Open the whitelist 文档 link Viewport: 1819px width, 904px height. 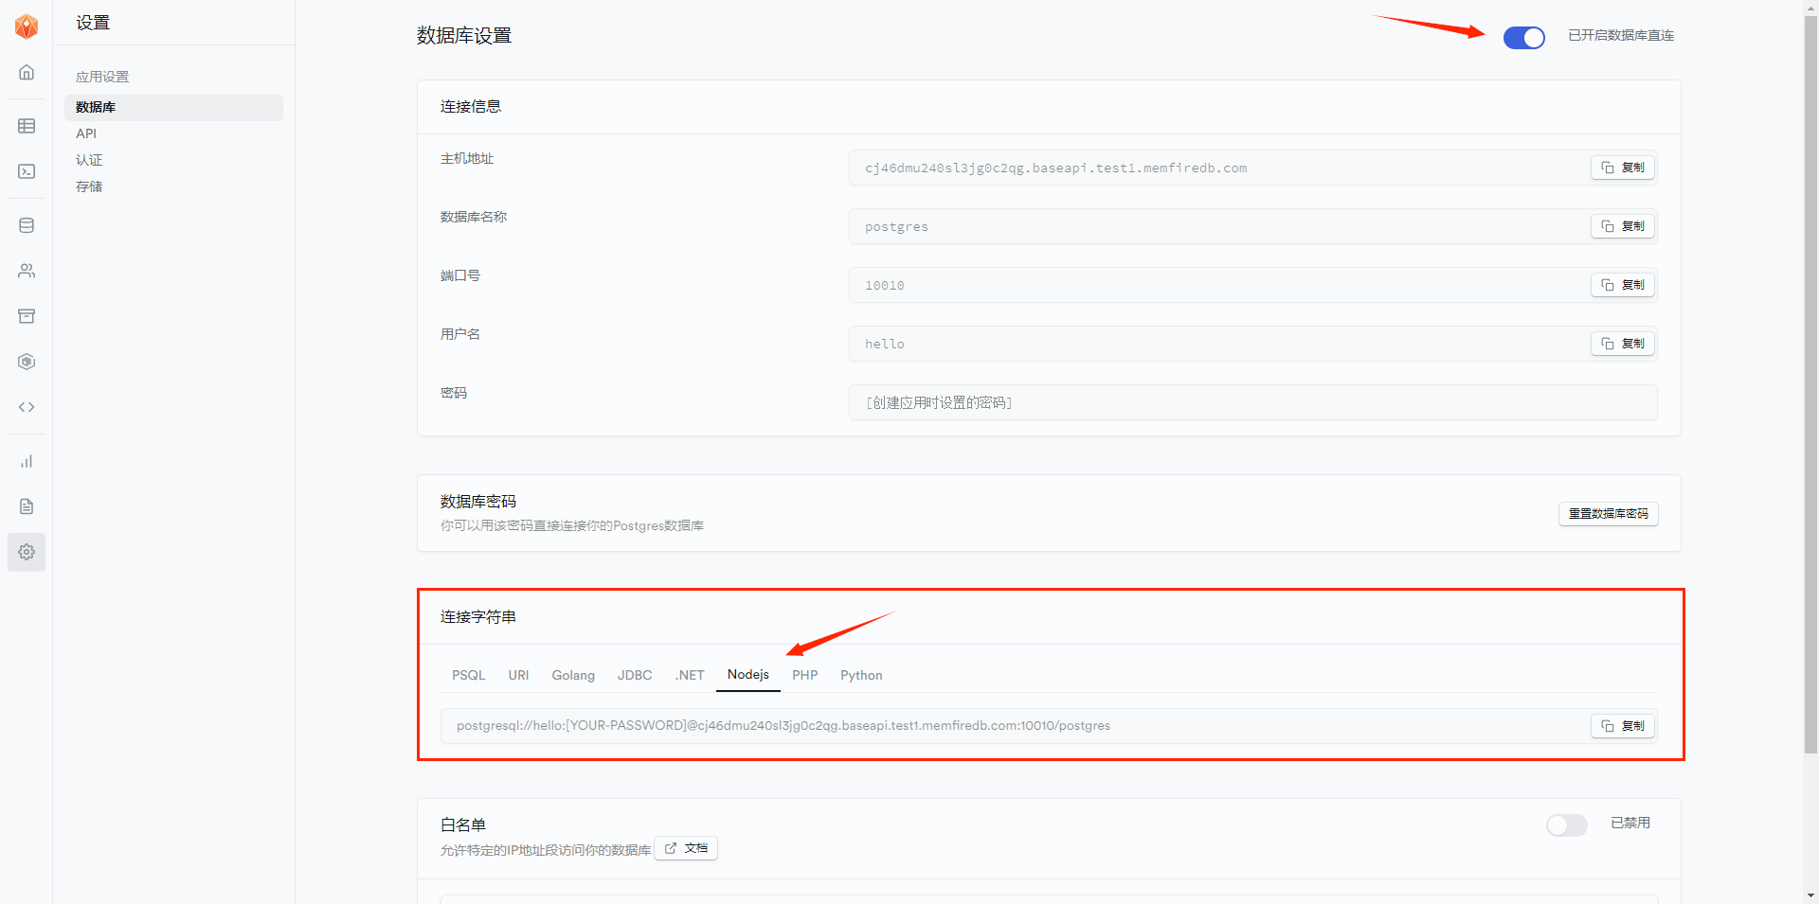coord(686,848)
